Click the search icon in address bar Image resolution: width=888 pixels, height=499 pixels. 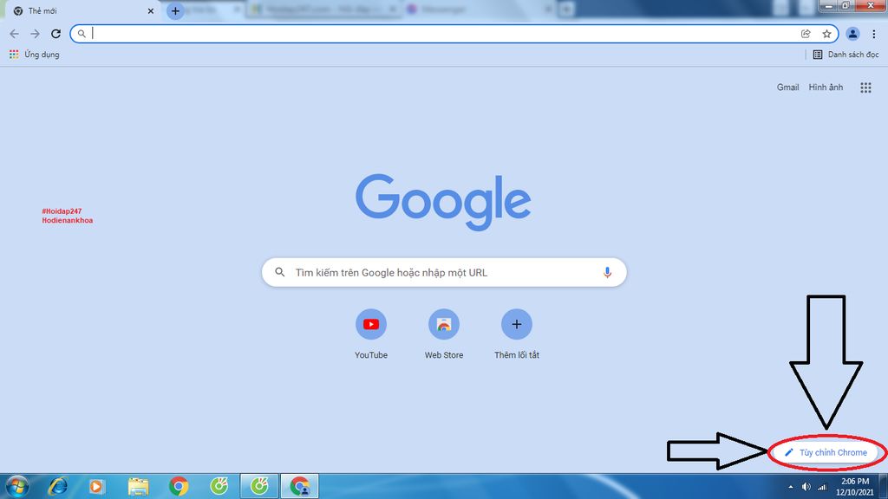coord(82,34)
